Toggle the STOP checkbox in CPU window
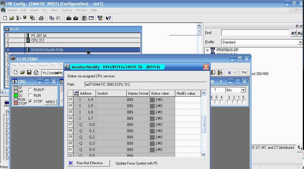The height and width of the screenshot is (169, 304). [30, 101]
